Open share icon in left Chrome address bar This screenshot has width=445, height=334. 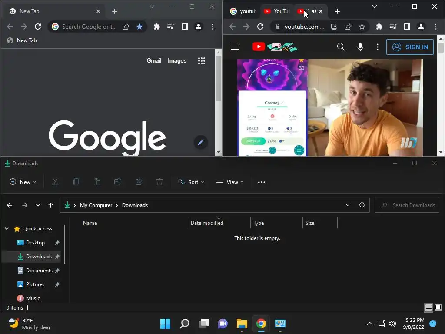126,27
